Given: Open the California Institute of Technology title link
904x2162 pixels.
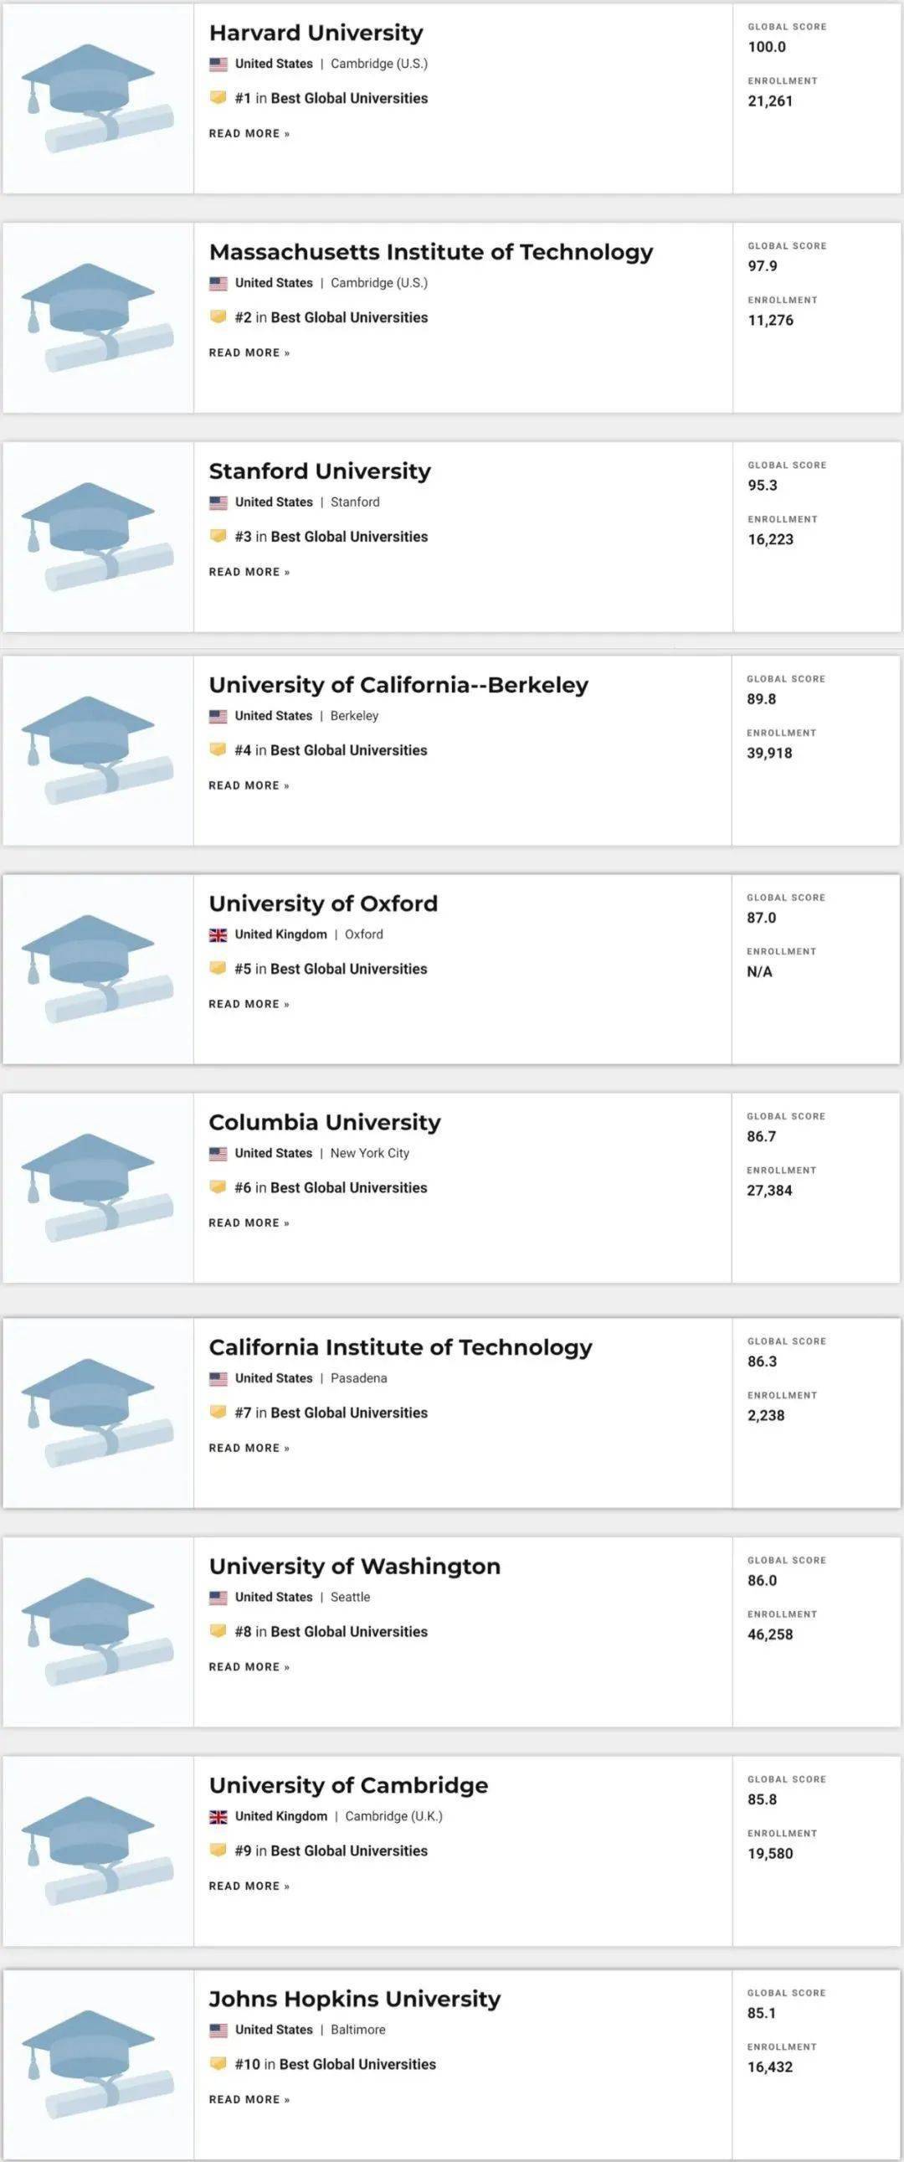Looking at the screenshot, I should (x=400, y=1347).
